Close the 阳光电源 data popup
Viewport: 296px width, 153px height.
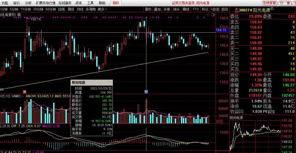point(110,82)
